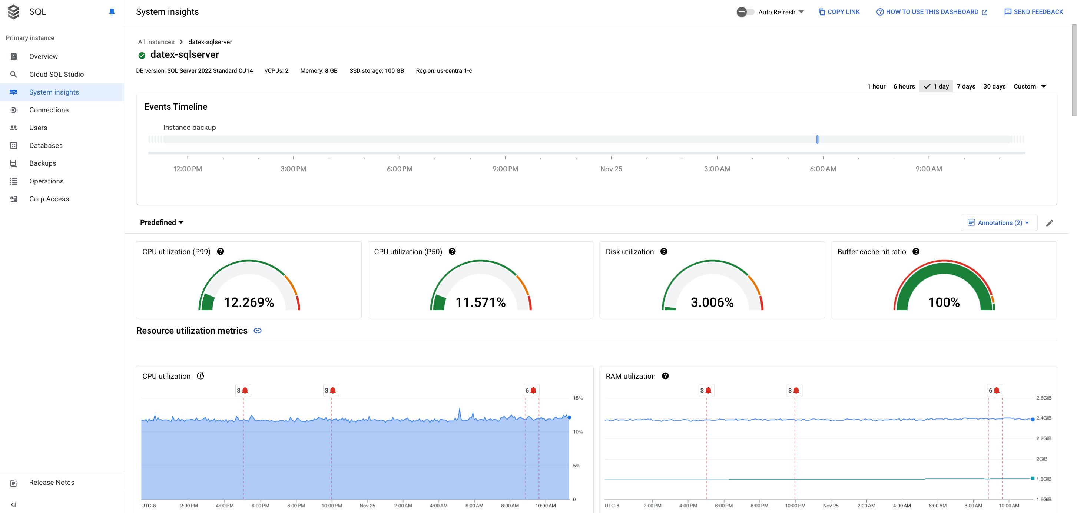Open Cloud SQL Studio panel
The width and height of the screenshot is (1077, 513).
(56, 74)
